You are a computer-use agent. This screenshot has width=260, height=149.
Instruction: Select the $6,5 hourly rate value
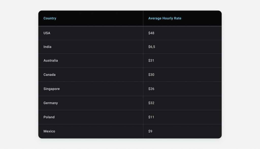pos(152,47)
